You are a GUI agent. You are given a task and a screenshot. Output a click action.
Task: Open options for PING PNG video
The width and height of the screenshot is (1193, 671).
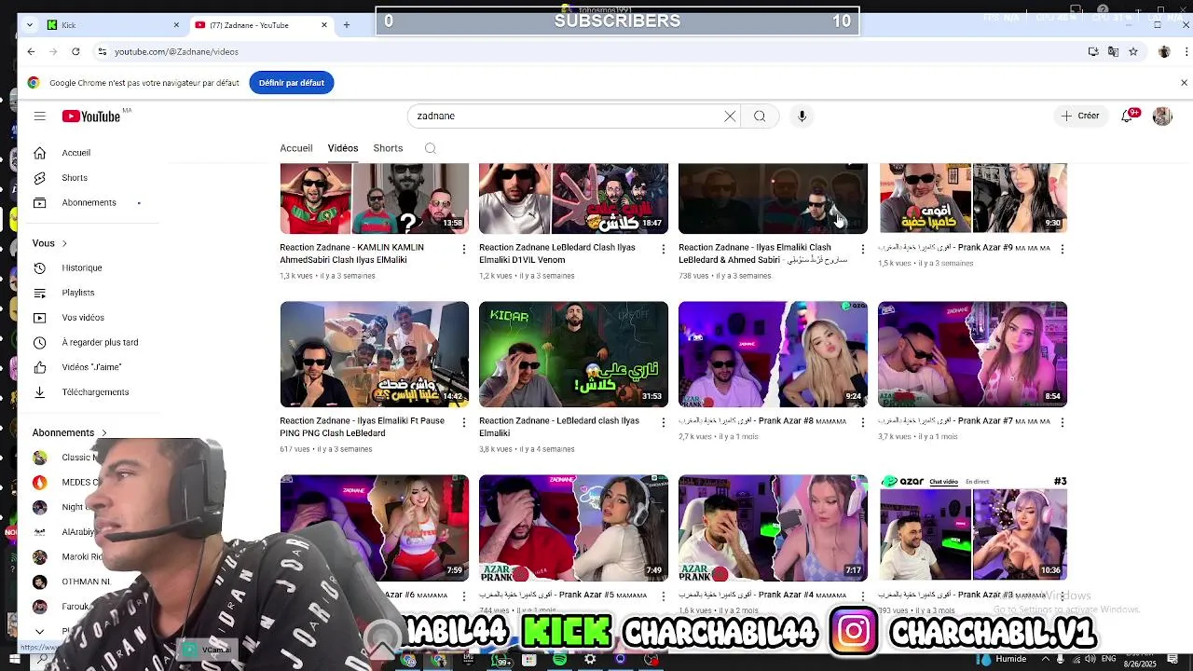pos(464,422)
